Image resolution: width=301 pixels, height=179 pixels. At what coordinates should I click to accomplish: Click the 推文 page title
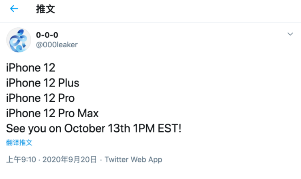pyautogui.click(x=45, y=9)
